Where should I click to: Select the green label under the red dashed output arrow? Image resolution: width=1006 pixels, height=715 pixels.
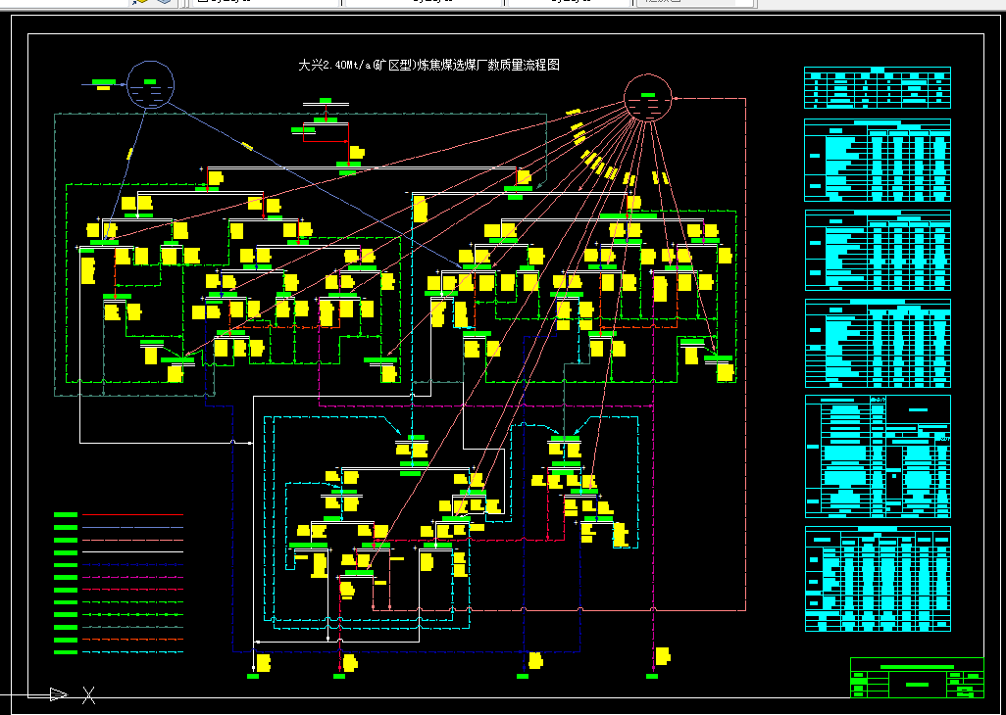(x=339, y=676)
